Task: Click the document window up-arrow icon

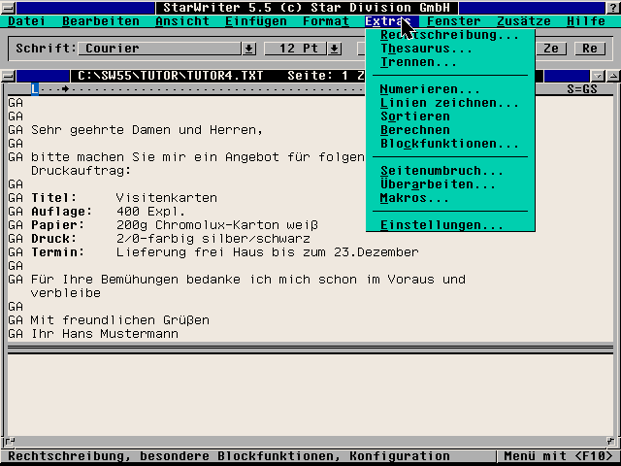Action: [x=613, y=76]
